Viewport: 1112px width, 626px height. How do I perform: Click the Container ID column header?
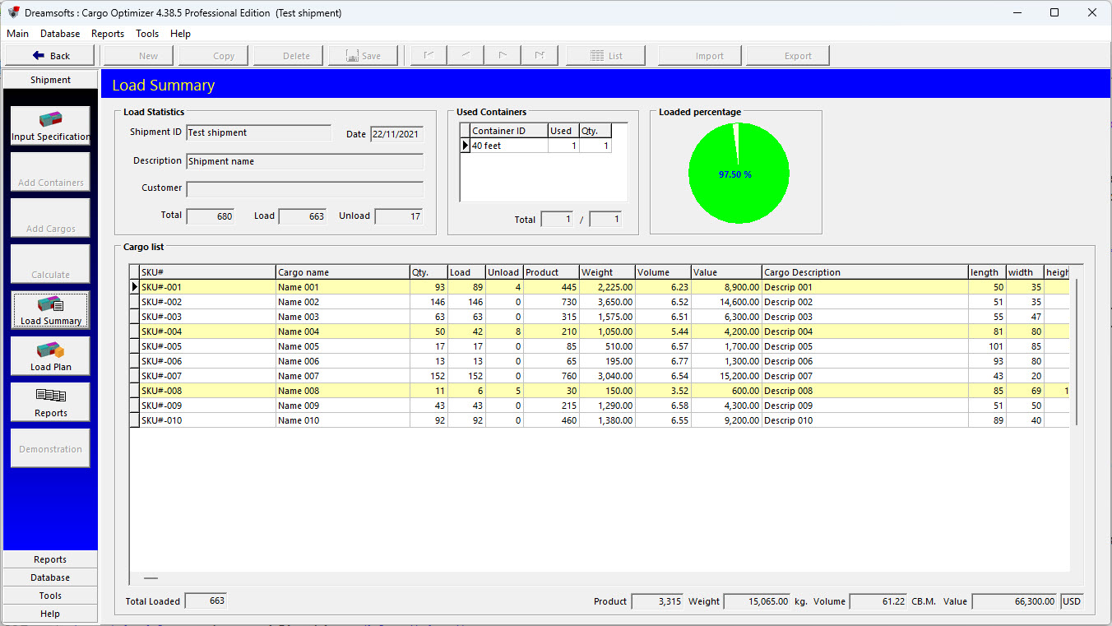[509, 131]
